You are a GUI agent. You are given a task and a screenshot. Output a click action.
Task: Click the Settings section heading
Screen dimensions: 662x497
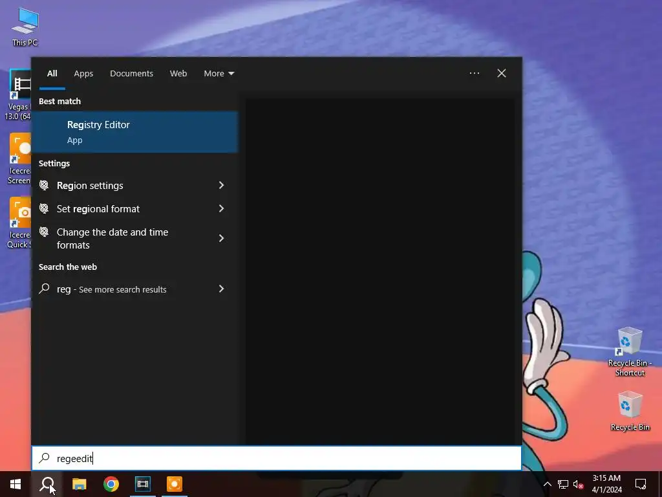(x=54, y=164)
